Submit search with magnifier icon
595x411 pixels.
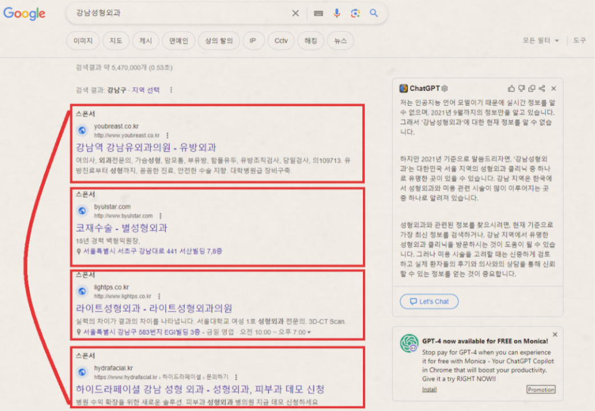click(x=374, y=13)
